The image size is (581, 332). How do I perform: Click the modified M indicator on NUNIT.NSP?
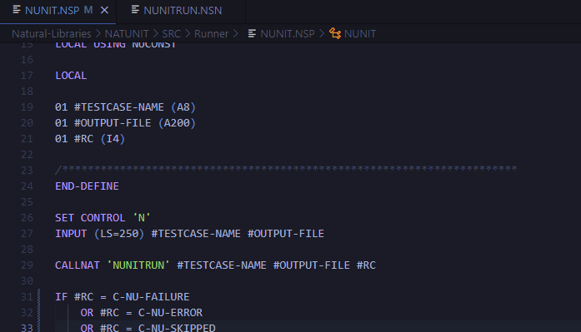pos(88,10)
